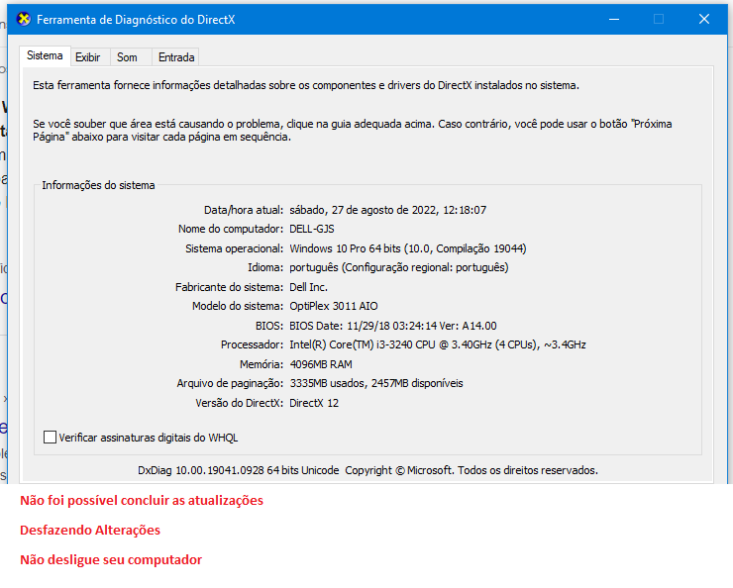Click the Windows 10 Pro 64 bits value
This screenshot has width=733, height=588.
[408, 248]
